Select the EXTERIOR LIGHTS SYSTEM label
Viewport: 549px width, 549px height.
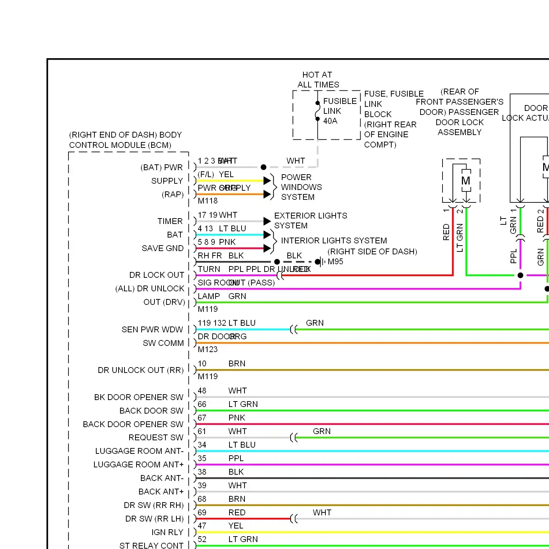pyautogui.click(x=311, y=221)
